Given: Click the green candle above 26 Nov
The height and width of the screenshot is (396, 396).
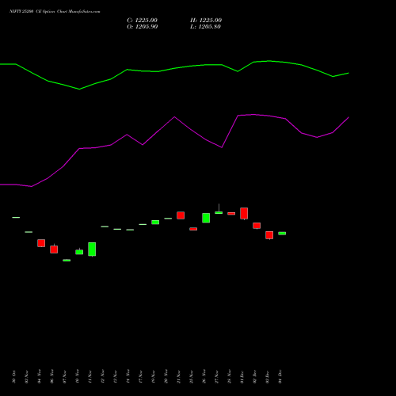Looking at the screenshot, I should (206, 218).
